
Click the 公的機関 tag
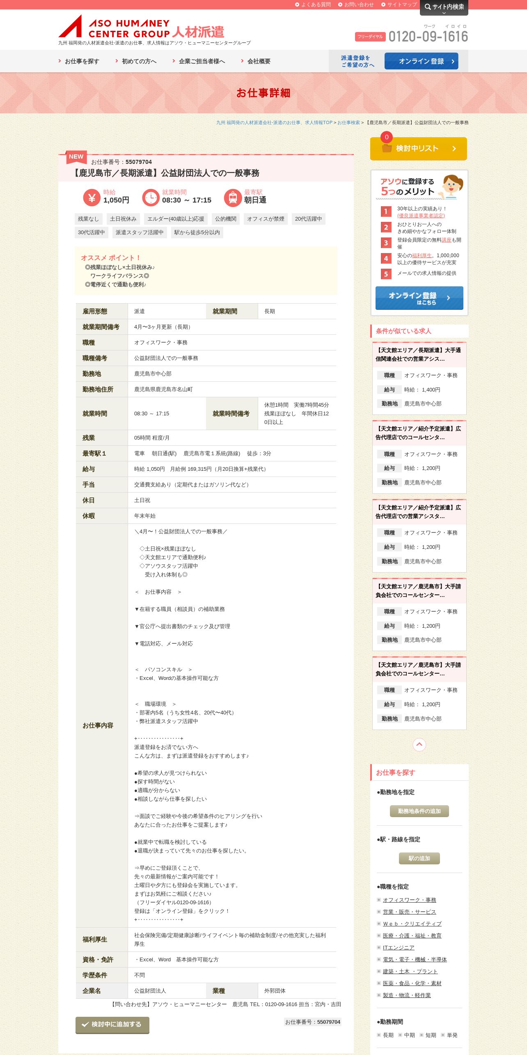coord(226,219)
